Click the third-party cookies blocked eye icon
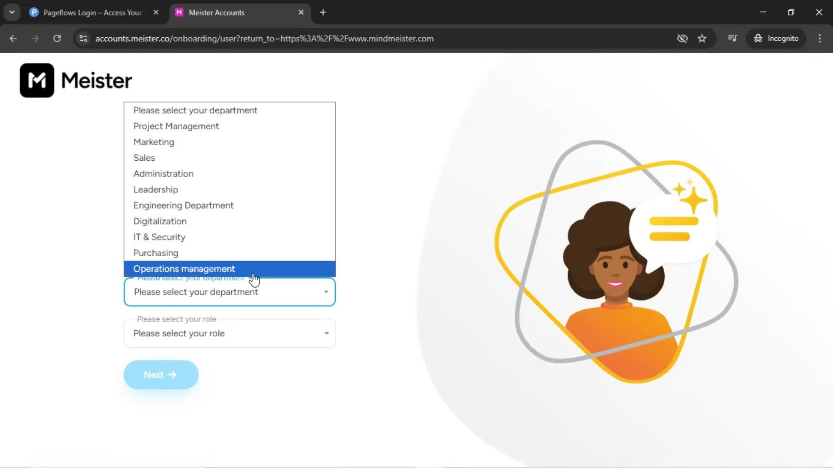833x468 pixels. [x=682, y=39]
